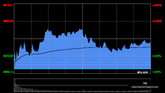165x93 pixels.
Task: Select the red +0.32% percentage label
Action: [x=157, y=21]
